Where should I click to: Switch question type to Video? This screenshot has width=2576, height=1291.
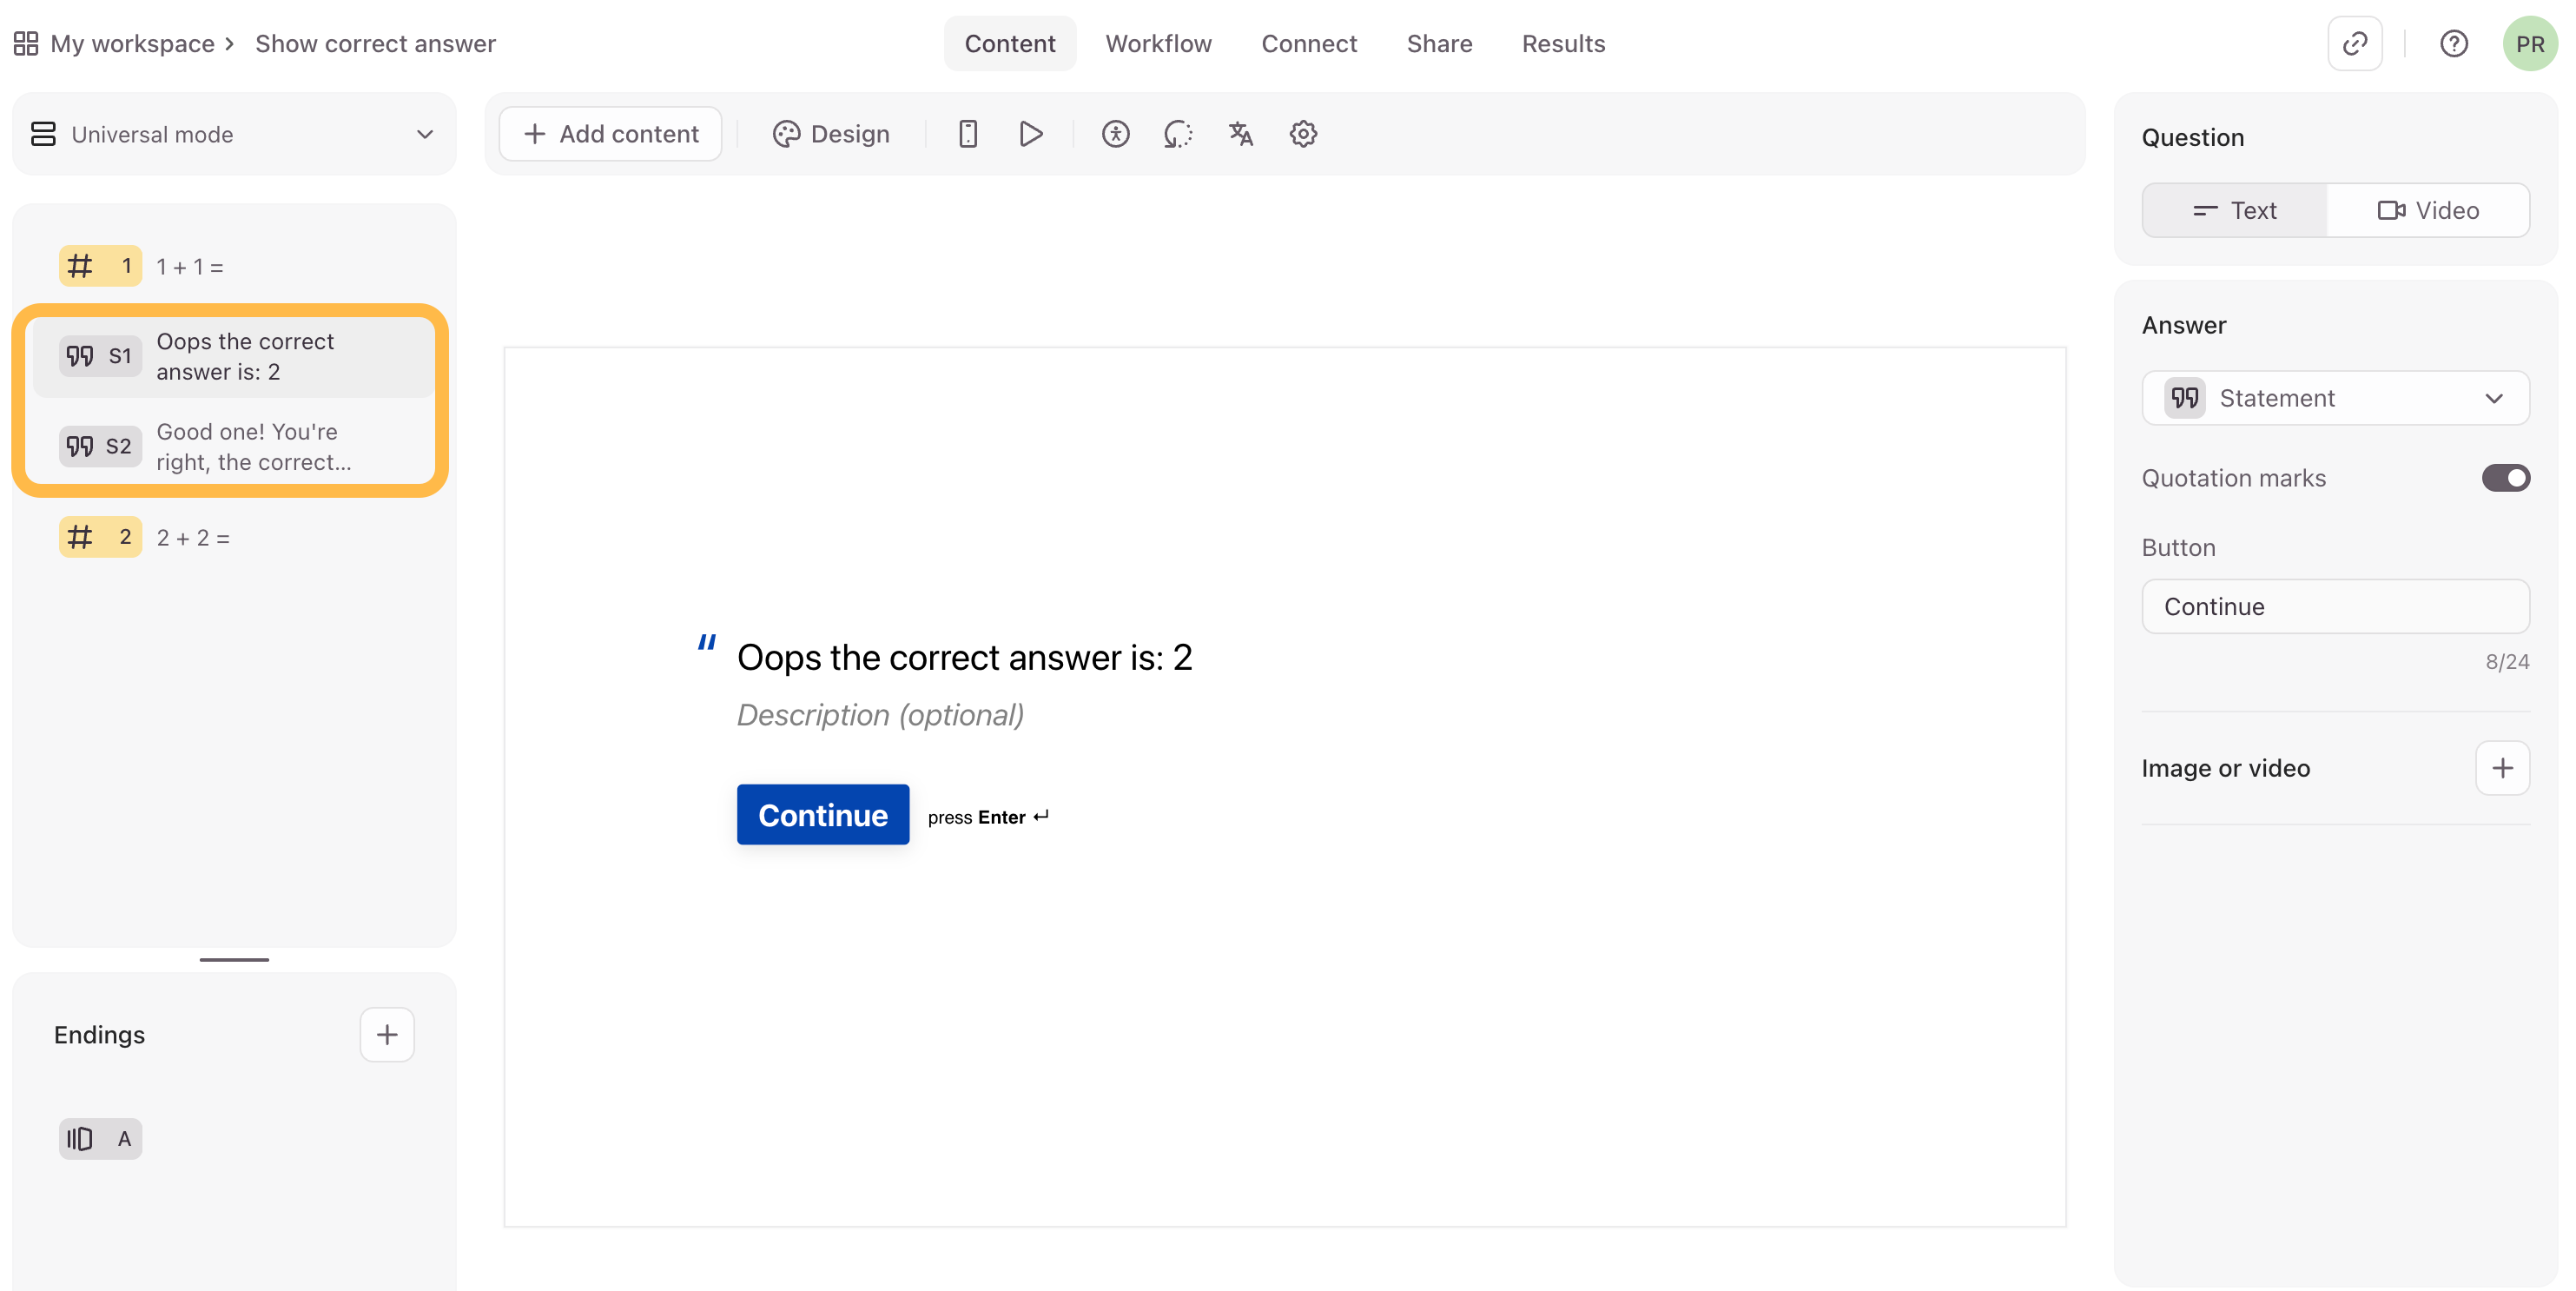pos(2427,210)
